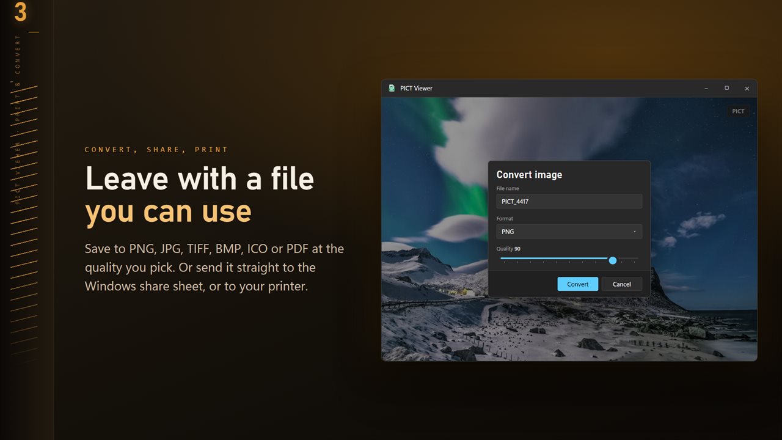Open the Format dropdown showing PNG
The width and height of the screenshot is (782, 440).
569,232
